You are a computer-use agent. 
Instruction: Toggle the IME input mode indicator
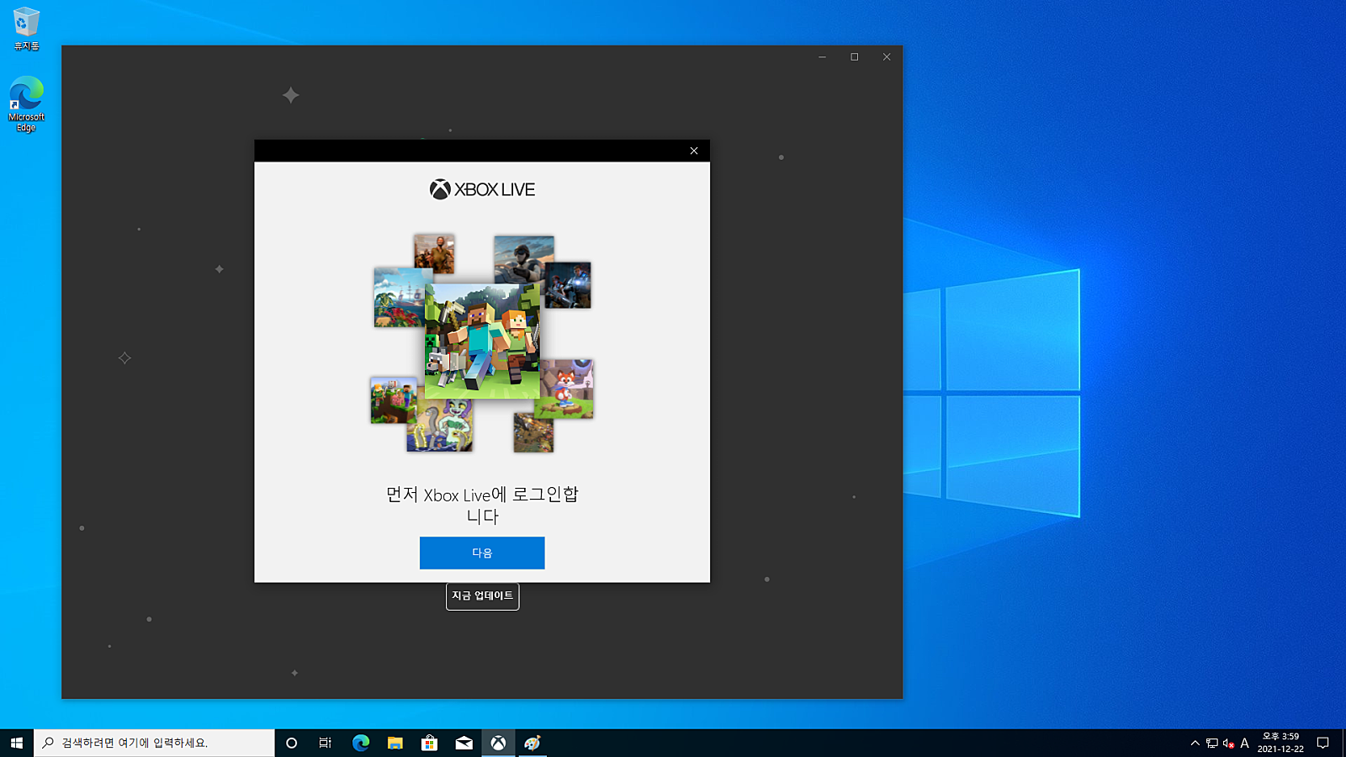tap(1245, 743)
